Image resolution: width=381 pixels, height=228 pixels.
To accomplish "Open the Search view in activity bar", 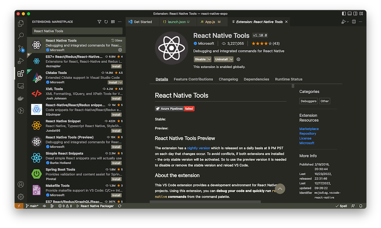I will 21,36.
